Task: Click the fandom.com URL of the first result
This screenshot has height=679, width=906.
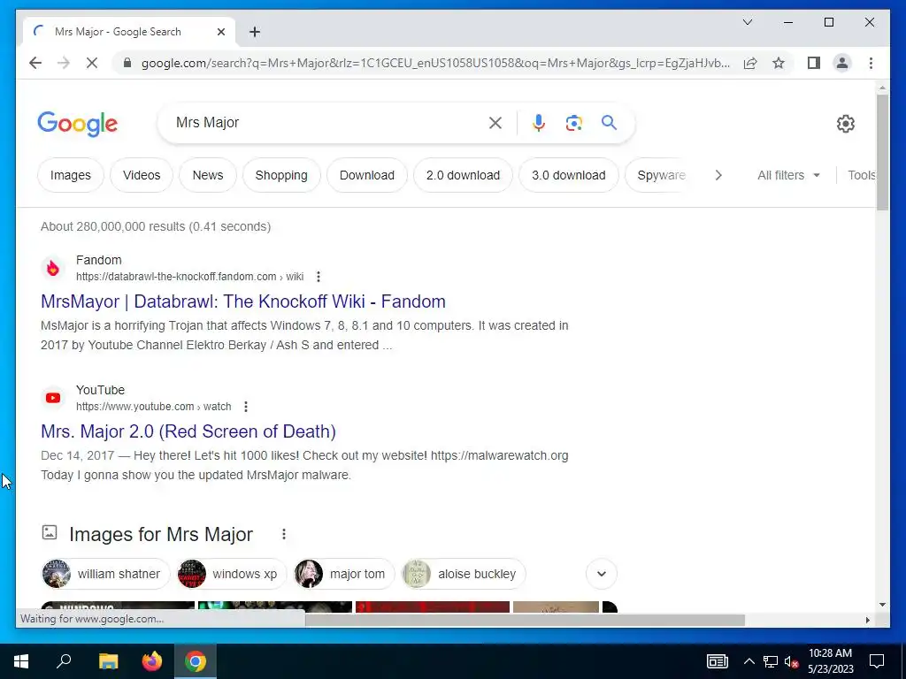Action: 189,277
